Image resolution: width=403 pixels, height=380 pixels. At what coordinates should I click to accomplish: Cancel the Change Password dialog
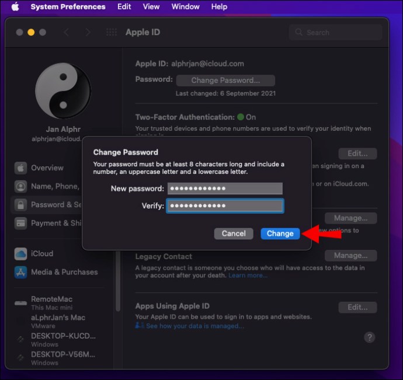pyautogui.click(x=234, y=233)
